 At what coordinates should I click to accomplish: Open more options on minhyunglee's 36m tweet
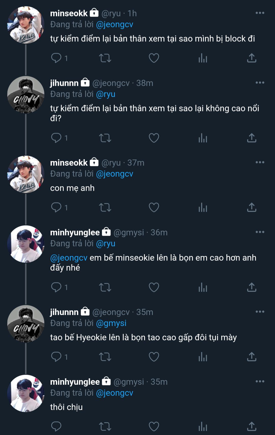click(x=260, y=232)
